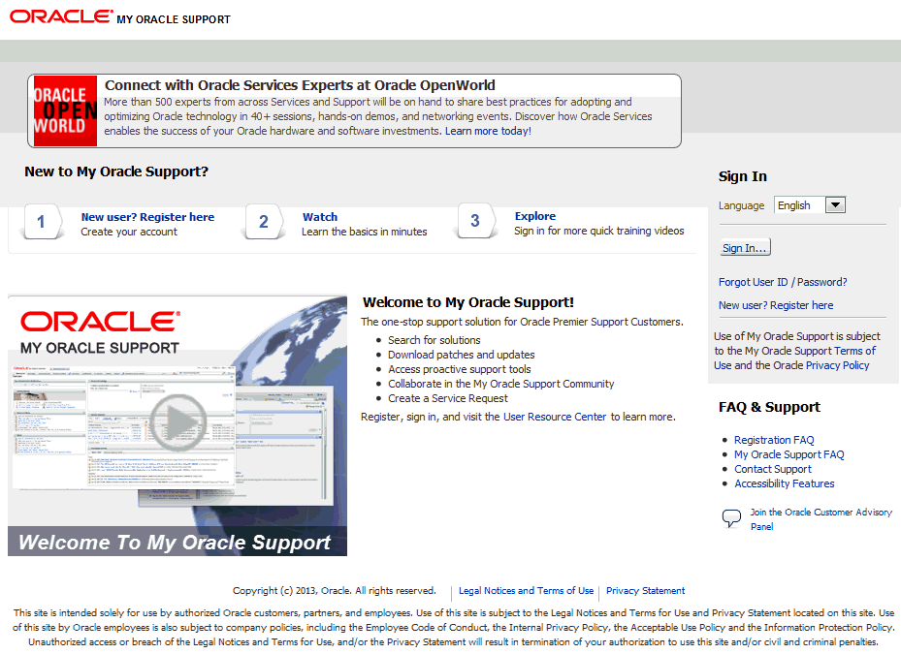Click the step 1 number badge

[41, 222]
